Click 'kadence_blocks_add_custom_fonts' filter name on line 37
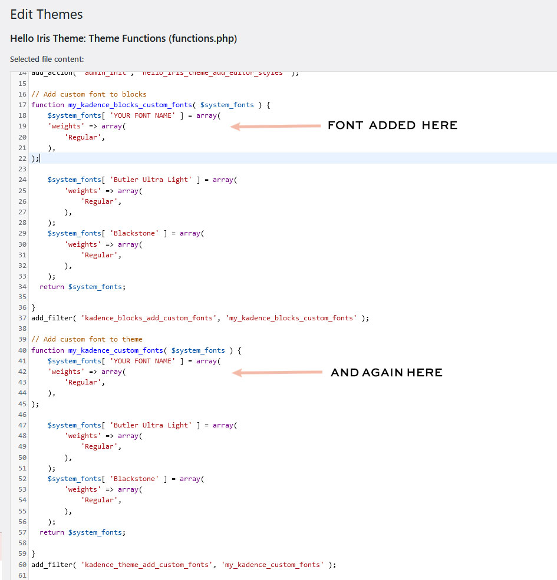557x580 pixels. (x=149, y=318)
